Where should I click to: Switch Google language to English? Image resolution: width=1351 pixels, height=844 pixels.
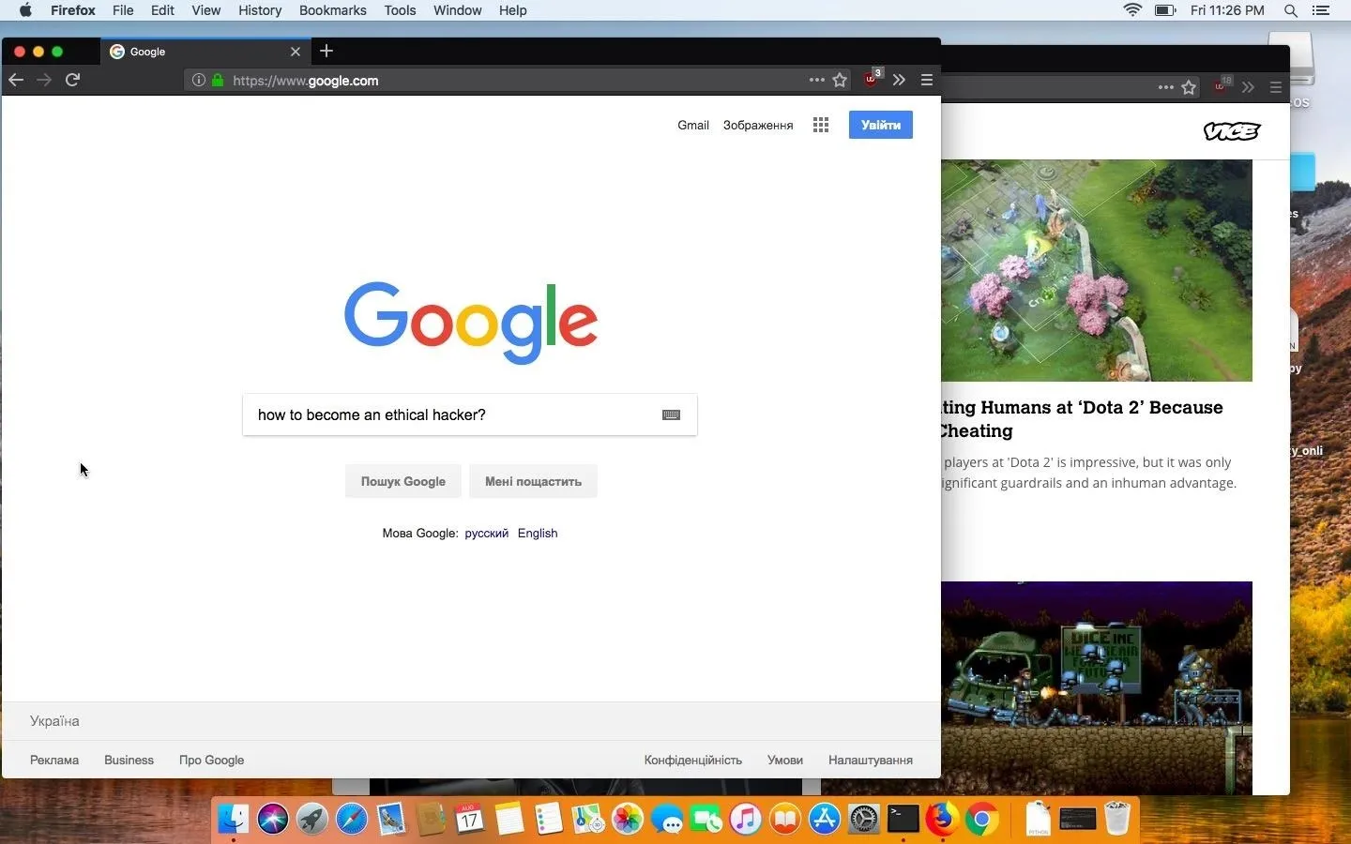click(538, 533)
